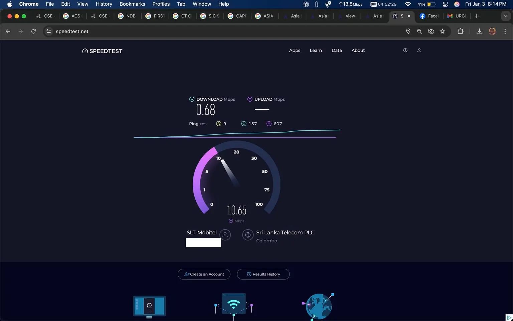Expand the tab search chevron at top right
Viewport: 513px width, 321px height.
pos(505,16)
